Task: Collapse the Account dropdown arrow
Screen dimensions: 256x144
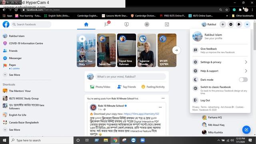Action: [247, 24]
